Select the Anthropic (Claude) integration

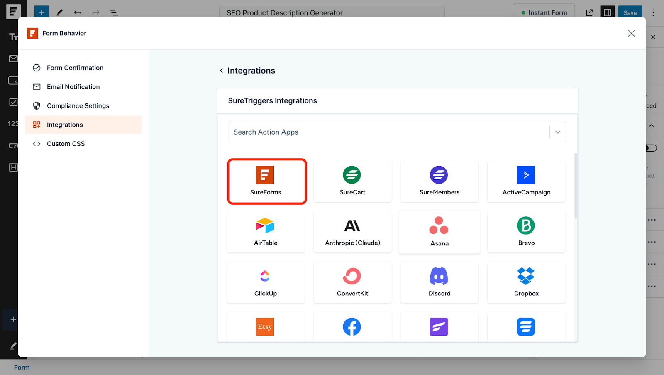click(352, 232)
